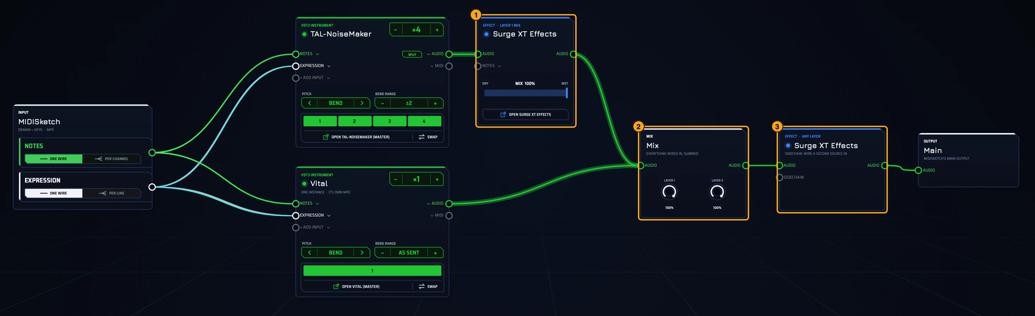Expand the Add Input dropdown on TAL-NoiseMaker
The image size is (1035, 316).
tap(329, 78)
